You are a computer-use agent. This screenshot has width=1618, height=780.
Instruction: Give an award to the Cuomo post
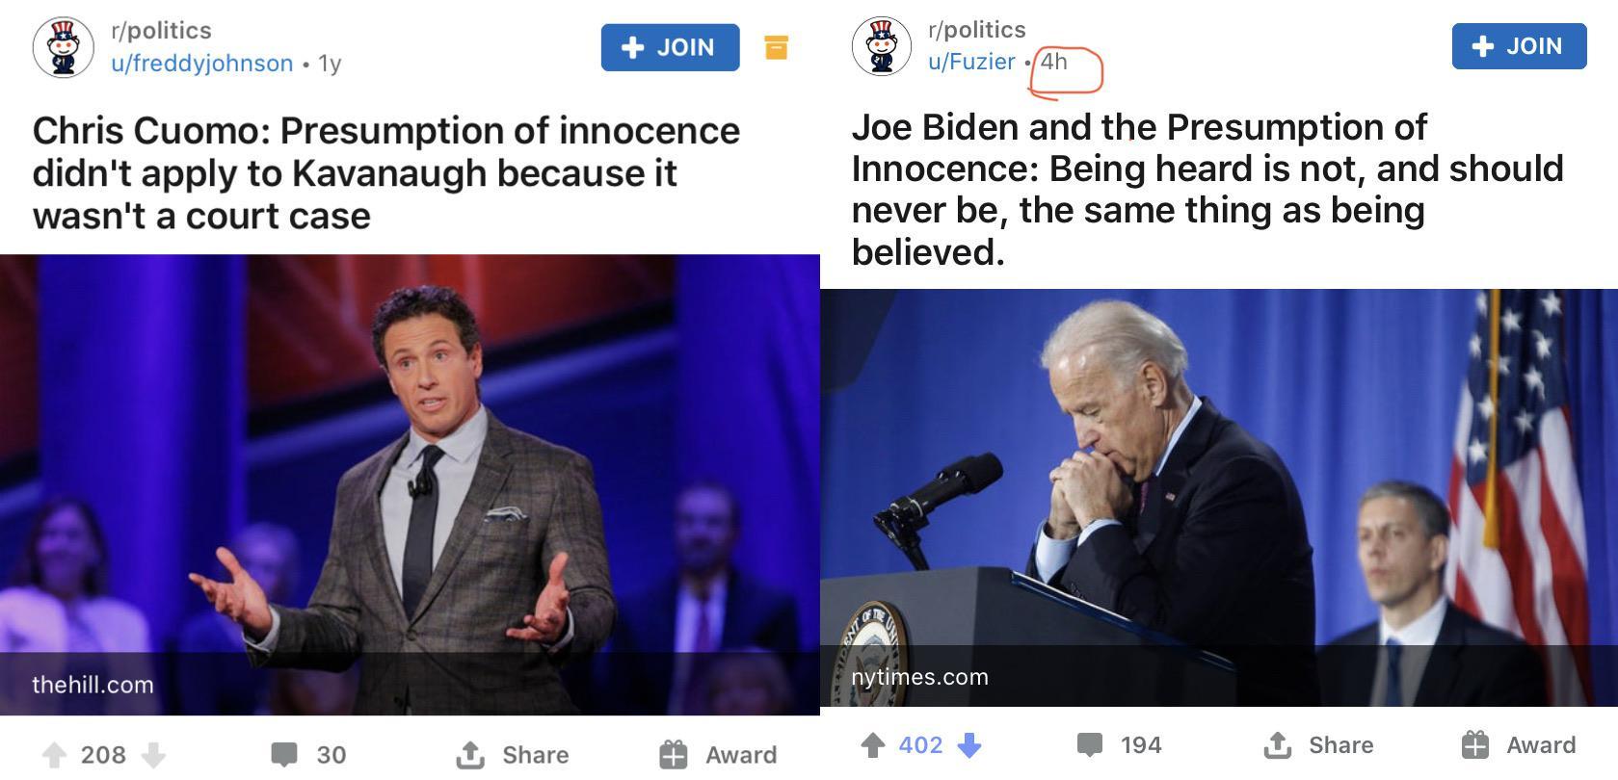point(718,755)
